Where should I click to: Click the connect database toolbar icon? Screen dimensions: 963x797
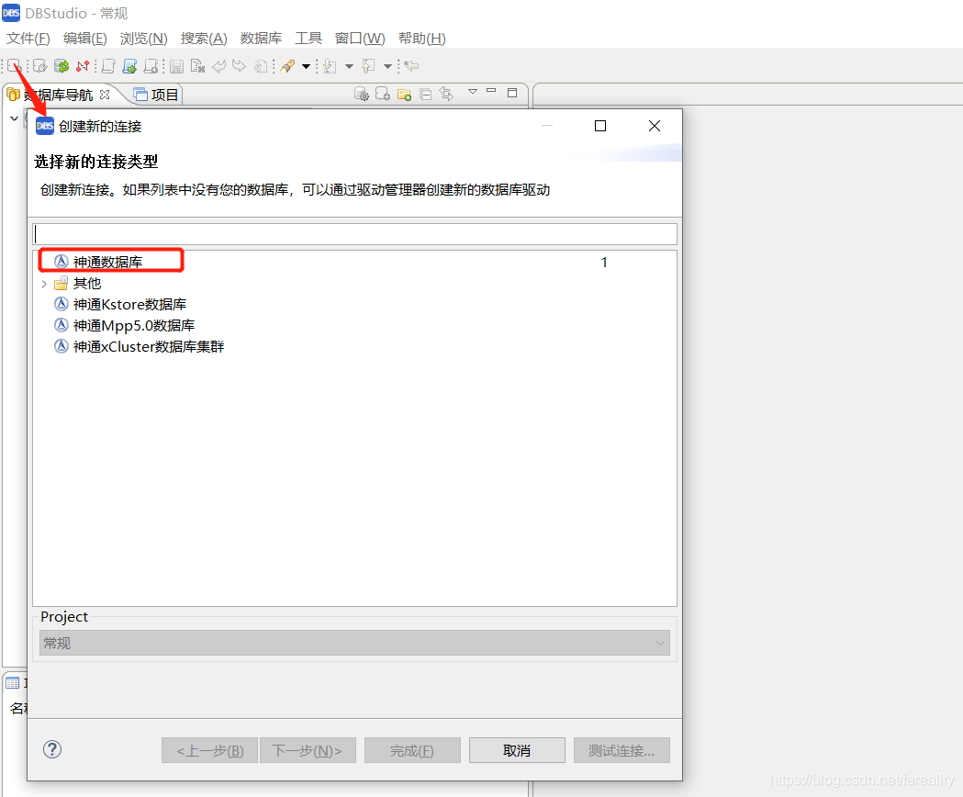pyautogui.click(x=40, y=66)
